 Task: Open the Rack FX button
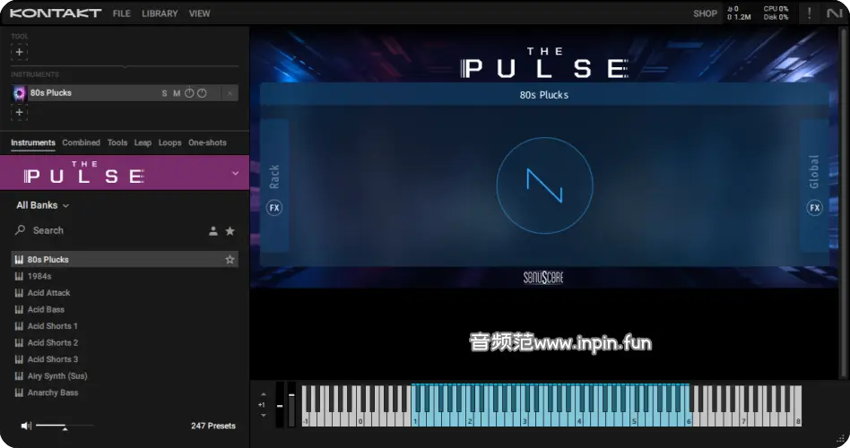click(x=274, y=208)
